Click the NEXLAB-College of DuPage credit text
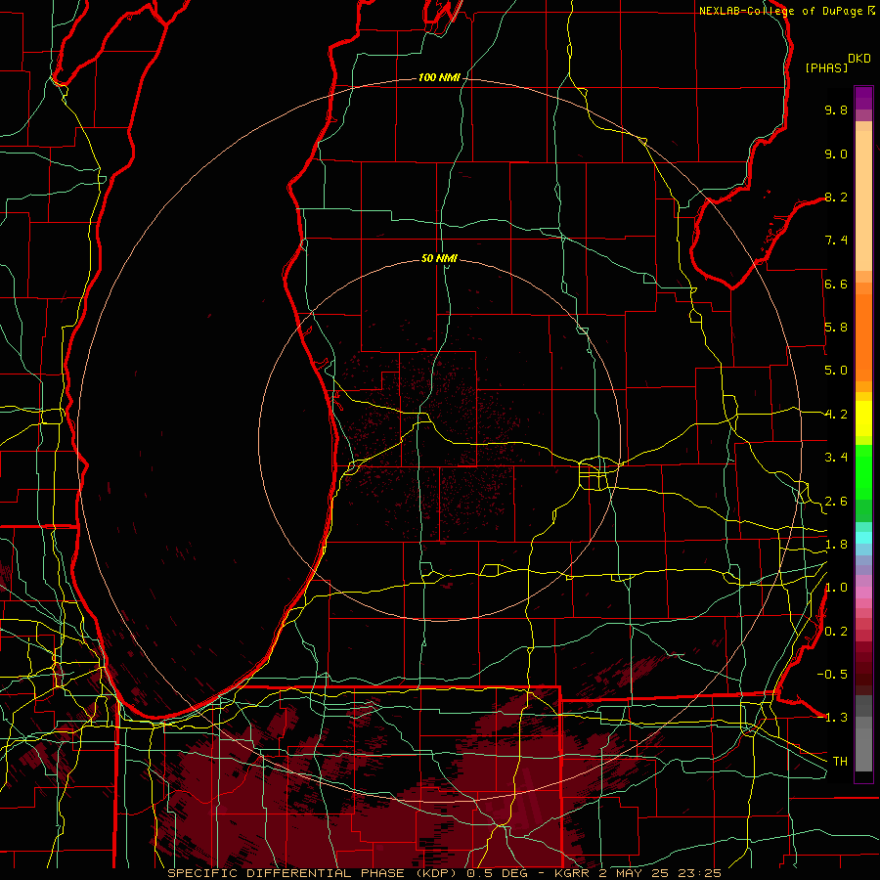Viewport: 880px width, 880px height. coord(783,11)
